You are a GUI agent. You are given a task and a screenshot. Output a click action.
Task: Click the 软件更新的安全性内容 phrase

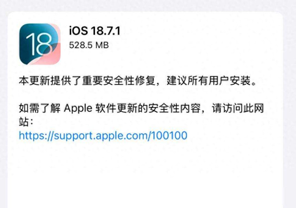coord(148,108)
